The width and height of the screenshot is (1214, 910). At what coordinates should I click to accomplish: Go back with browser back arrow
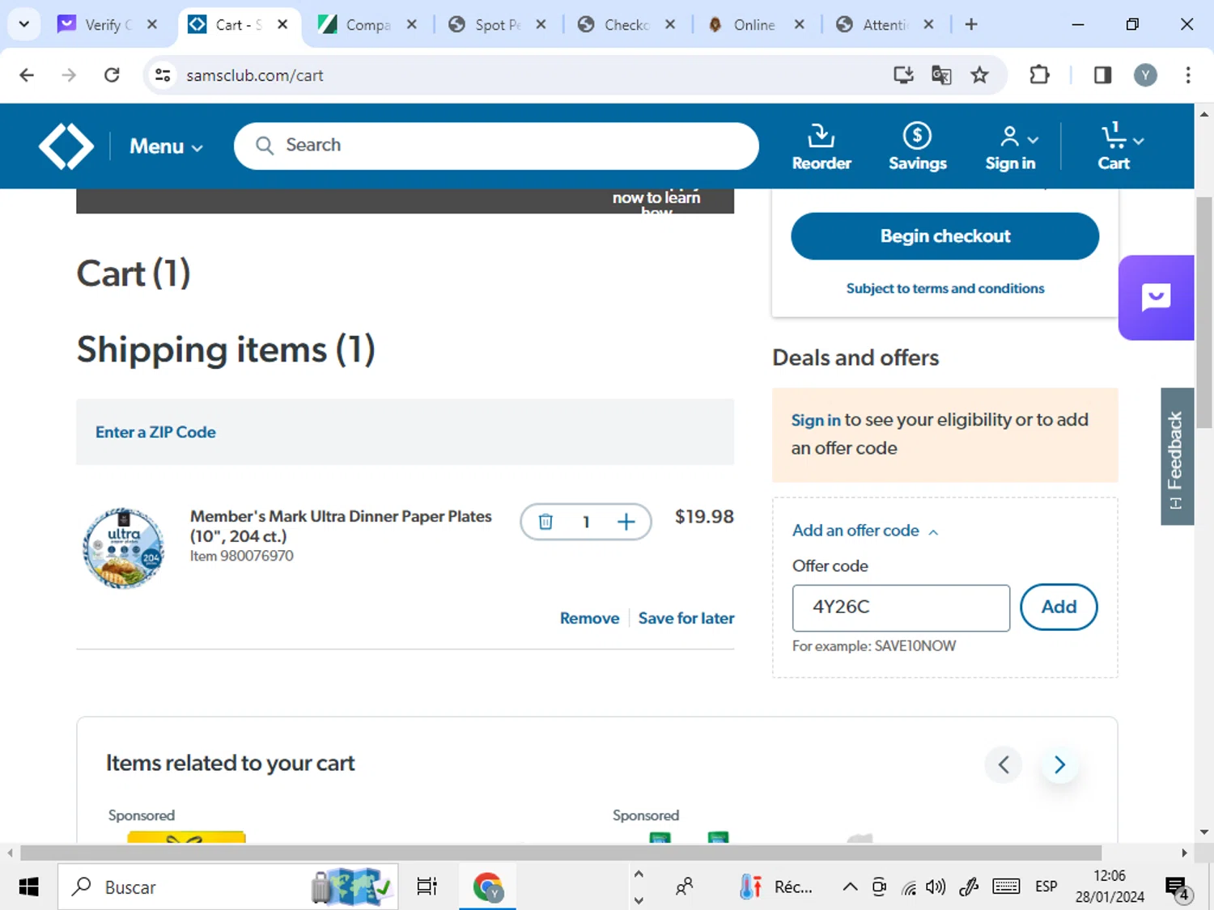pyautogui.click(x=27, y=75)
